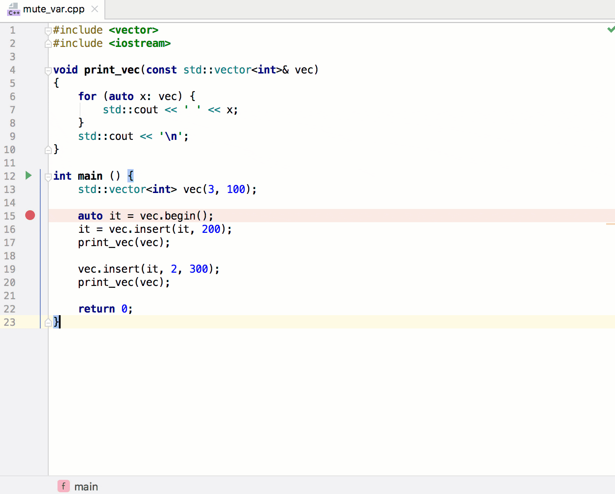The image size is (615, 494).
Task: Click the red breakpoint dot beside line 15
Action: (30, 215)
